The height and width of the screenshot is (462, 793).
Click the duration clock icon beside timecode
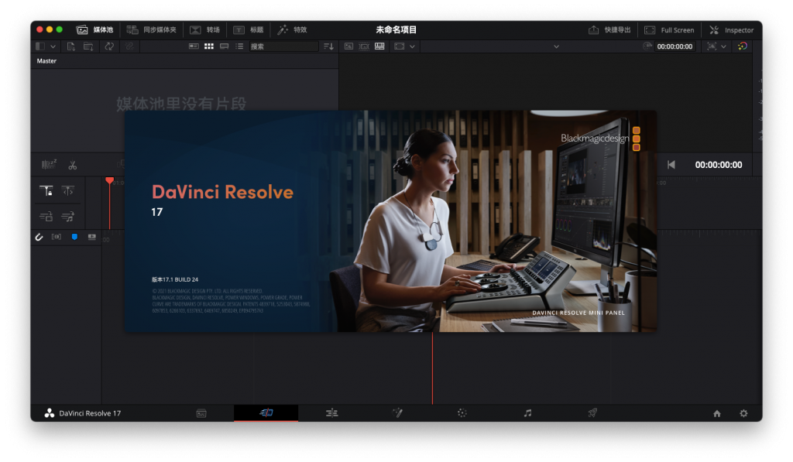[647, 46]
